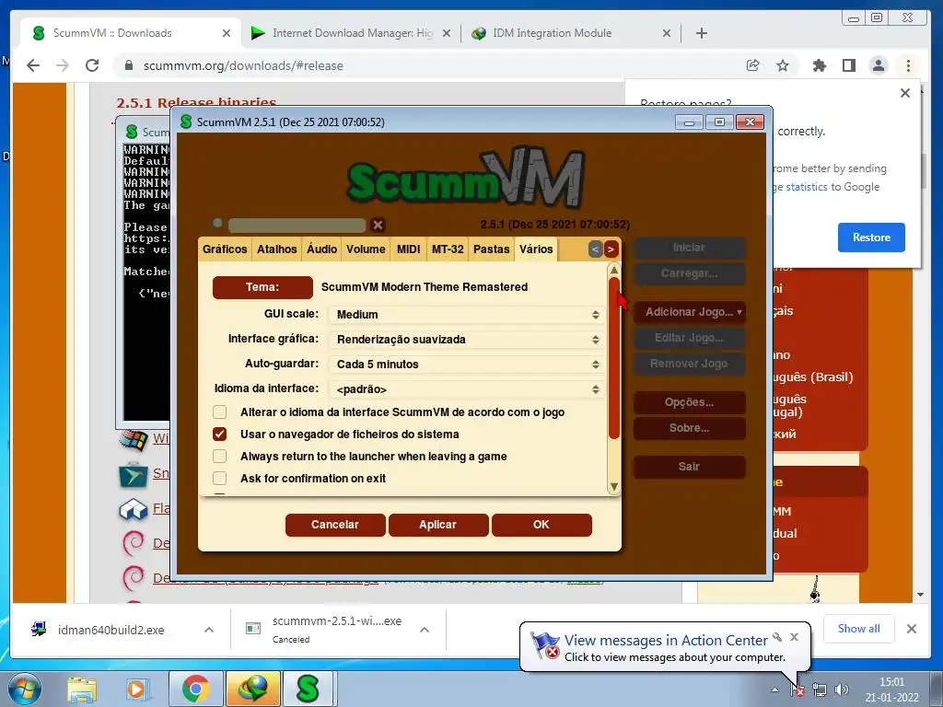Open Windows Media Player from taskbar
Image resolution: width=943 pixels, height=707 pixels.
tap(136, 689)
